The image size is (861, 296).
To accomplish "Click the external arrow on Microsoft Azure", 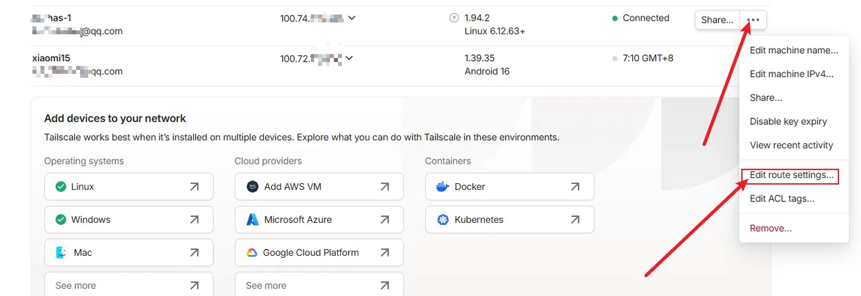I will pyautogui.click(x=385, y=219).
